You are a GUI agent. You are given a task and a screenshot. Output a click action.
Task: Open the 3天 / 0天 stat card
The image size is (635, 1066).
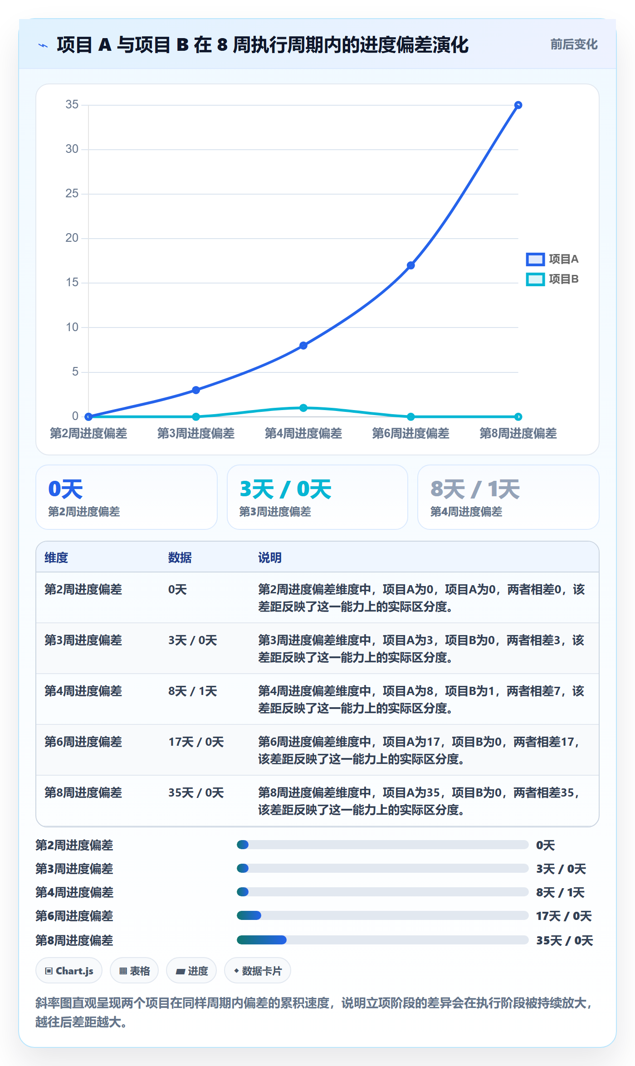[x=317, y=497]
